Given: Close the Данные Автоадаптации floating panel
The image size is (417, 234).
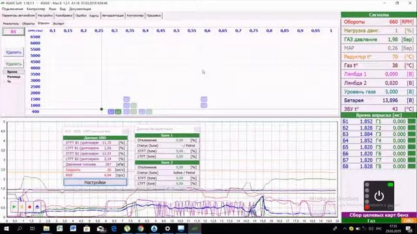Looking at the screenshot, I should pyautogui.click(x=197, y=129).
